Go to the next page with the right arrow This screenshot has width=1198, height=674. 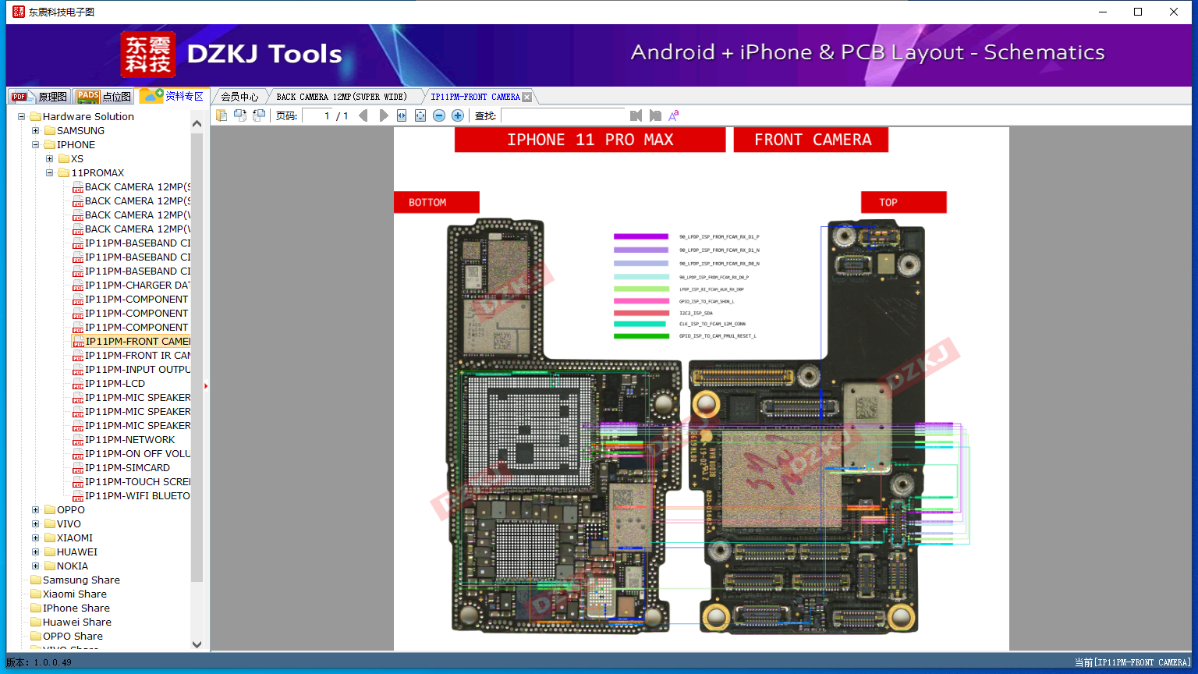pos(384,115)
